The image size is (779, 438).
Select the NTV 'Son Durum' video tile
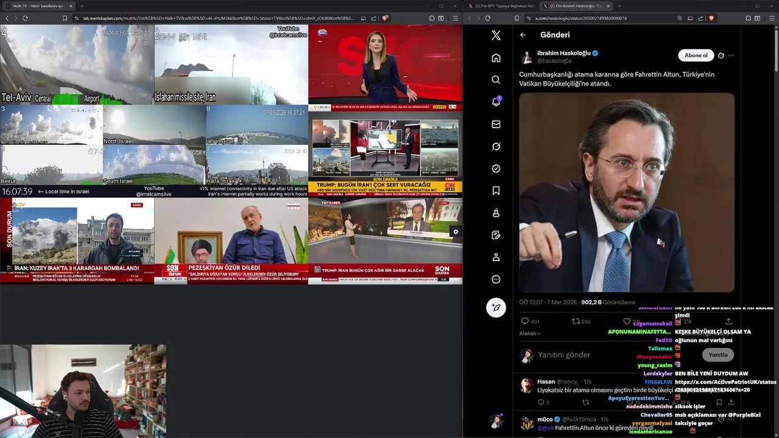[x=77, y=241]
